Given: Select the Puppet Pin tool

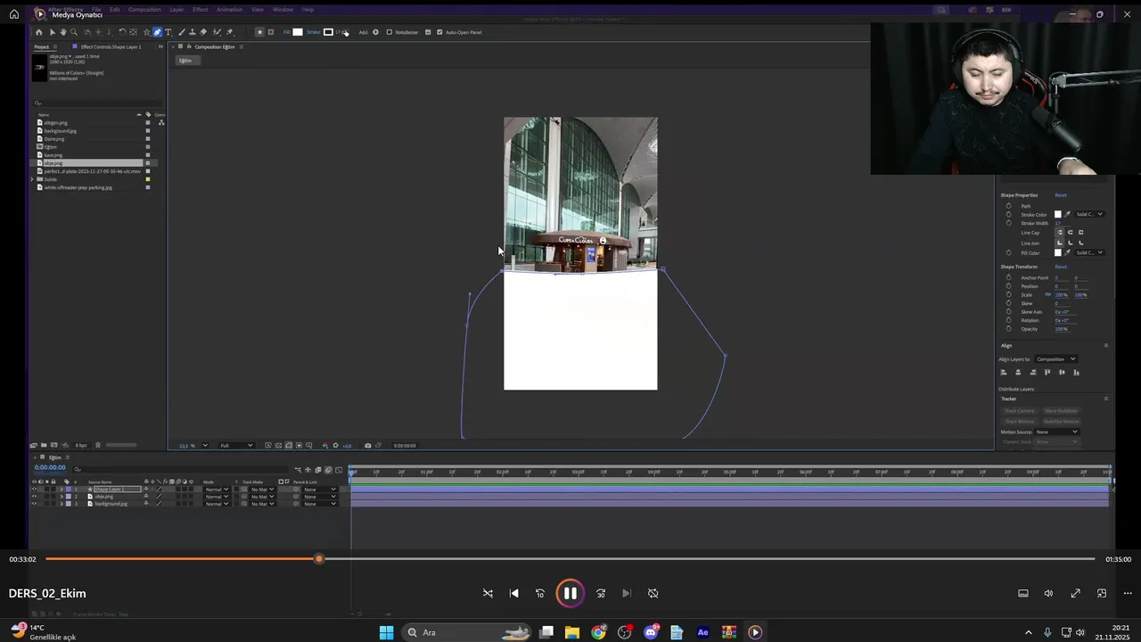Looking at the screenshot, I should (230, 32).
